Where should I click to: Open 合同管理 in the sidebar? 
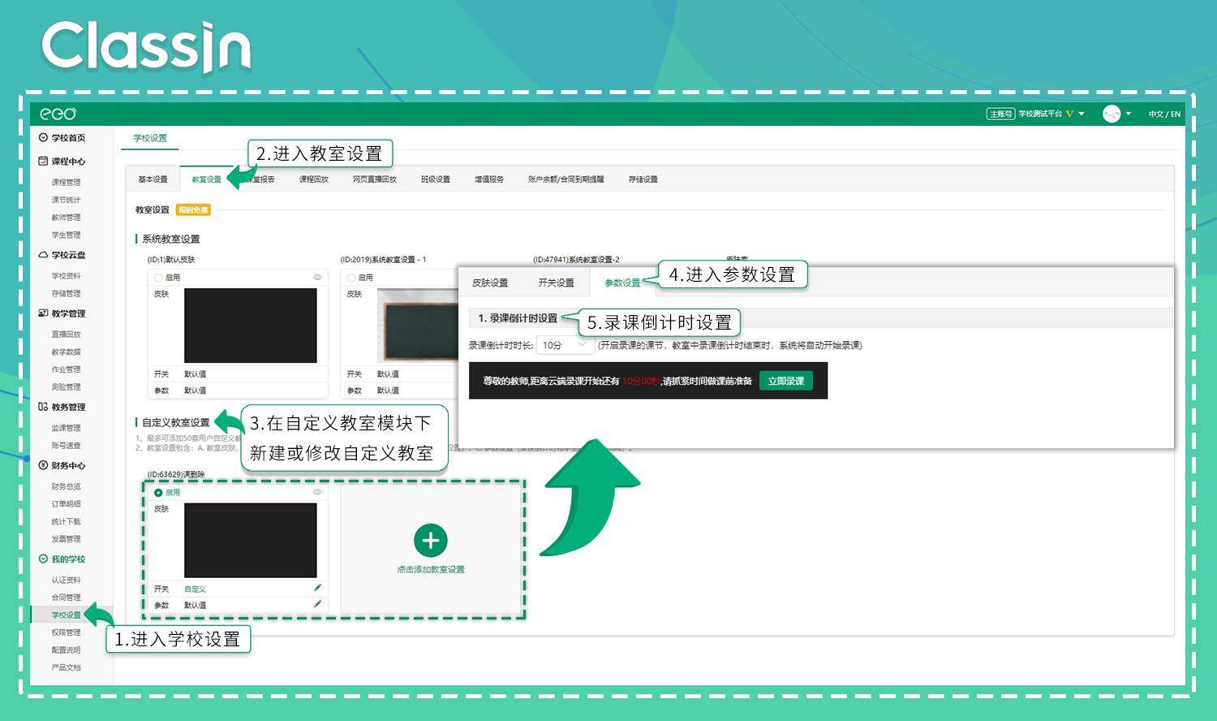(x=67, y=598)
